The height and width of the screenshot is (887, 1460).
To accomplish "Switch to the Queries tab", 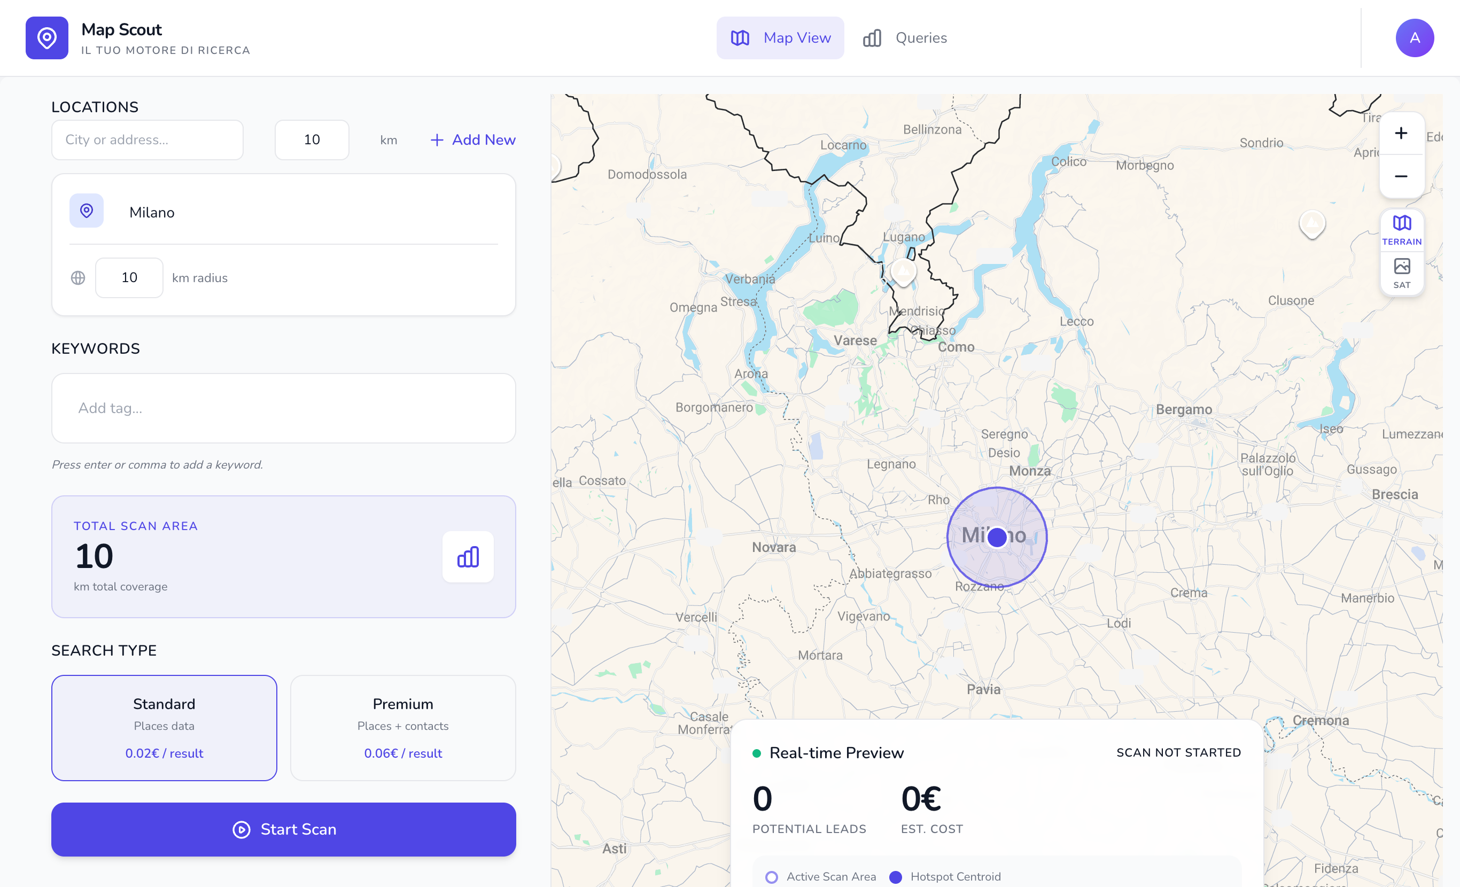I will 905,37.
